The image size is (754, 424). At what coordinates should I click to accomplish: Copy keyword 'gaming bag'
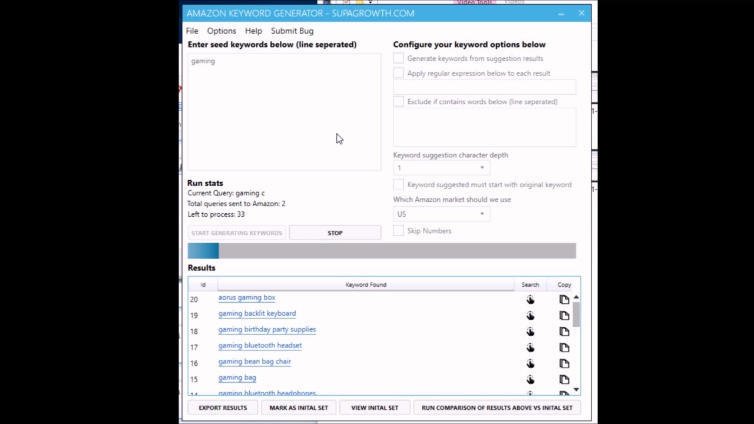[564, 379]
